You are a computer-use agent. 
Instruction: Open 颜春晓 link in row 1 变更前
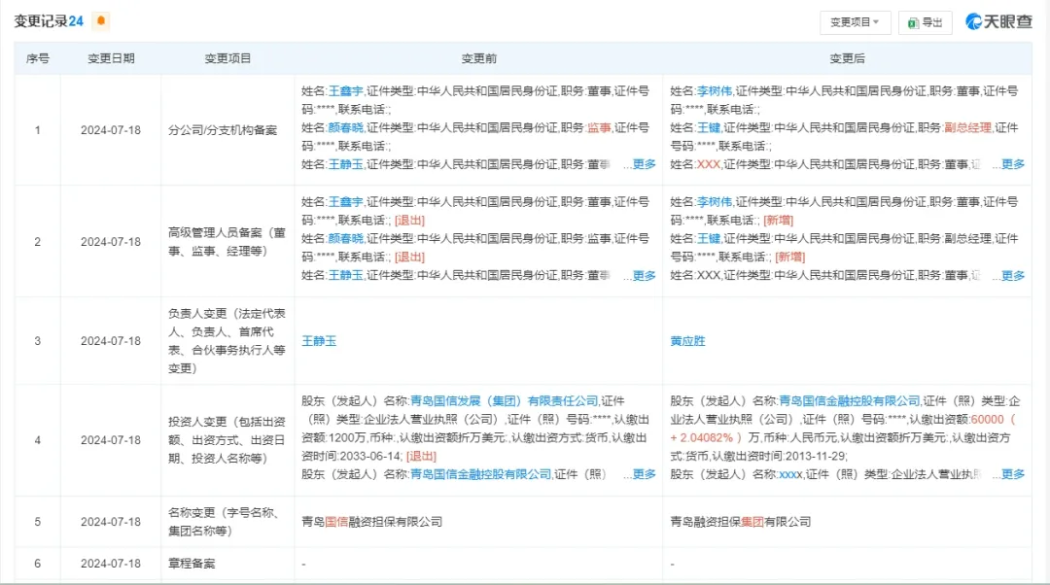(345, 127)
